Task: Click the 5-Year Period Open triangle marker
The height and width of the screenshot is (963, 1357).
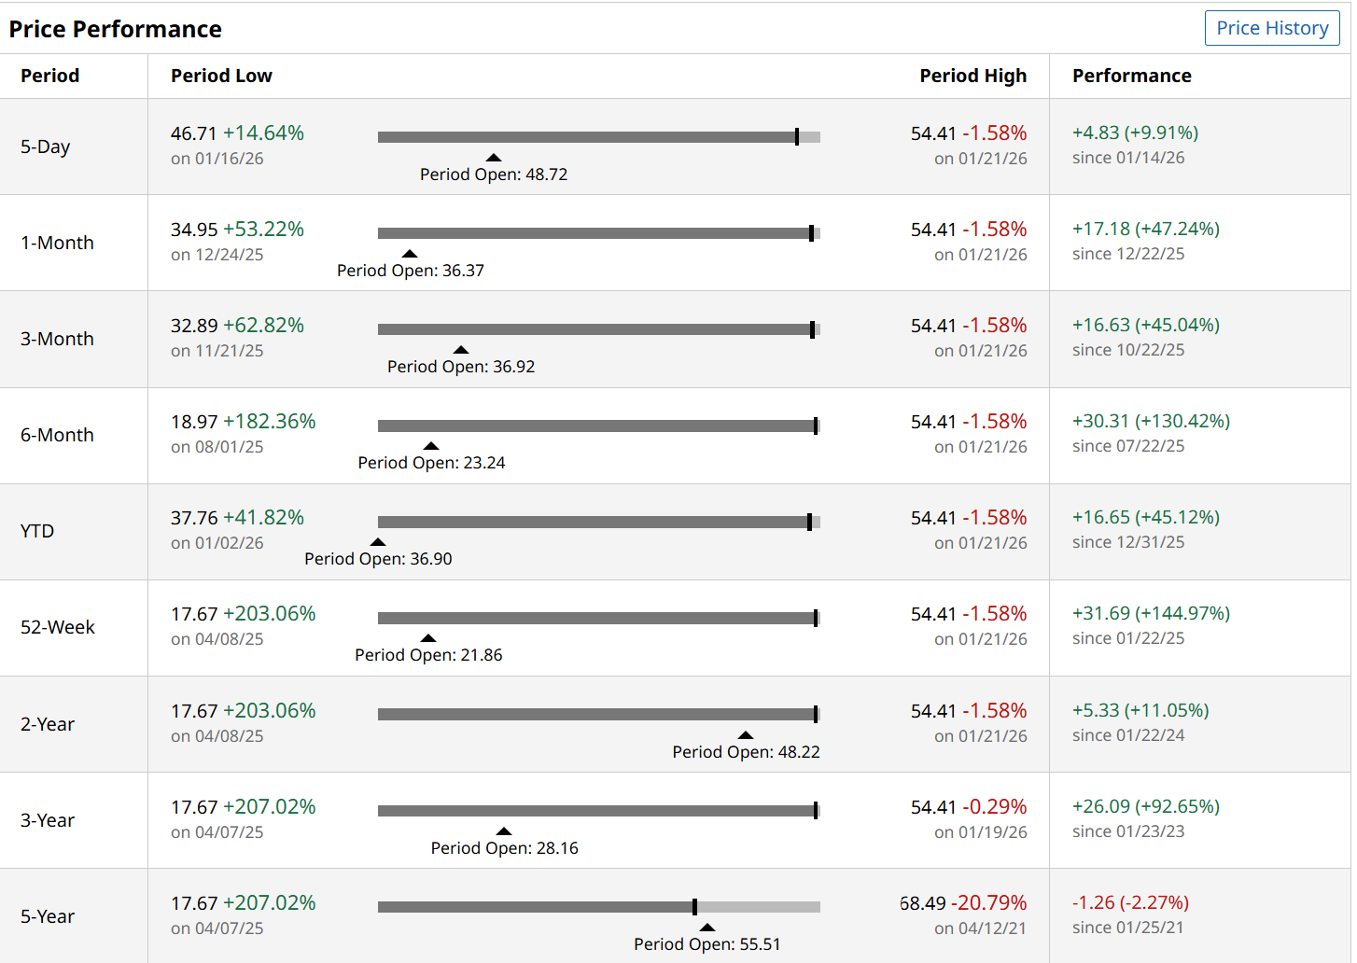Action: tap(707, 928)
